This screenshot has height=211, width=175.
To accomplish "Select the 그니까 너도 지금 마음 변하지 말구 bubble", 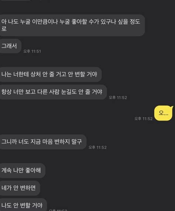I will (x=43, y=142).
